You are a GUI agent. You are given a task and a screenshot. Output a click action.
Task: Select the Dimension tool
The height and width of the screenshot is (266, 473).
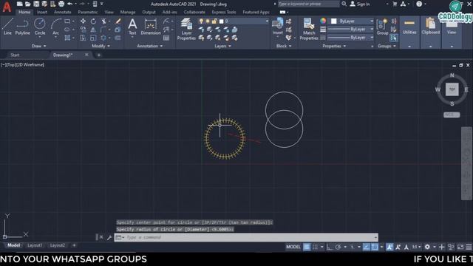[151, 27]
